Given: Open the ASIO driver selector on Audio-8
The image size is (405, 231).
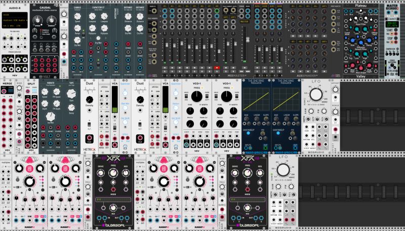Looking at the screenshot, I should tap(15, 15).
